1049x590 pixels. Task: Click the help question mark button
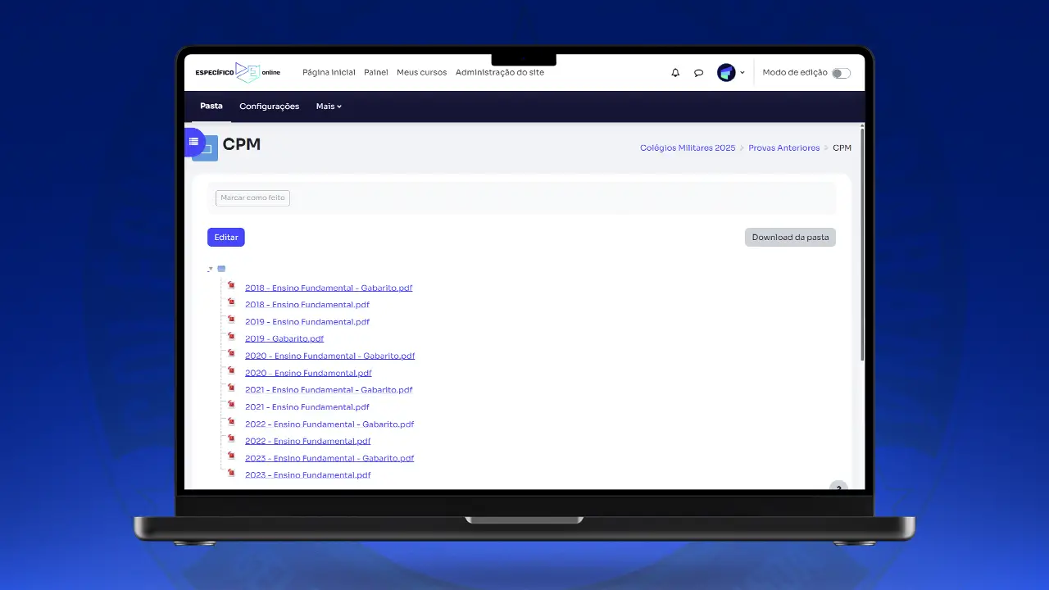tap(838, 487)
